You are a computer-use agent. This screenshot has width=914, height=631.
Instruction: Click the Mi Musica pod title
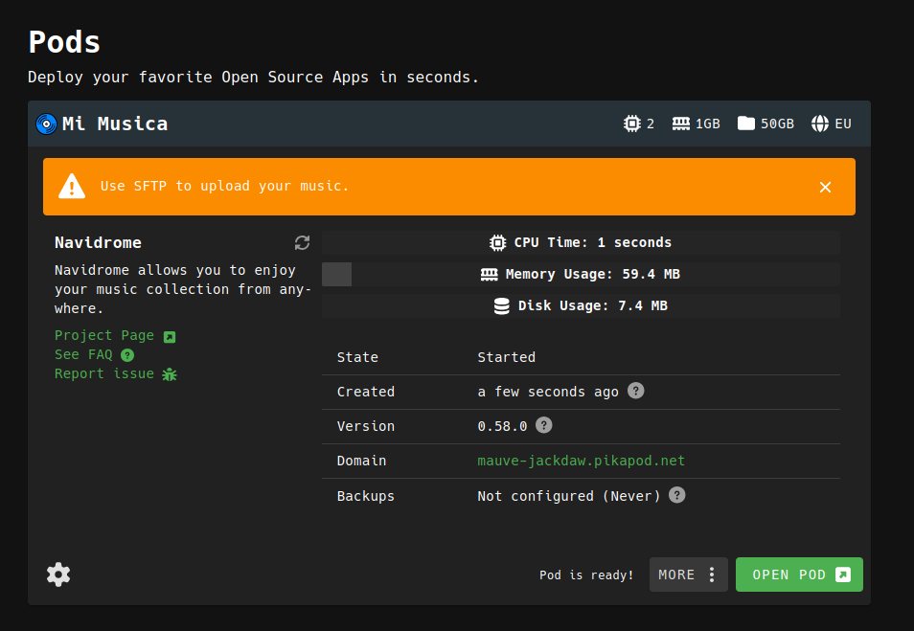(115, 124)
